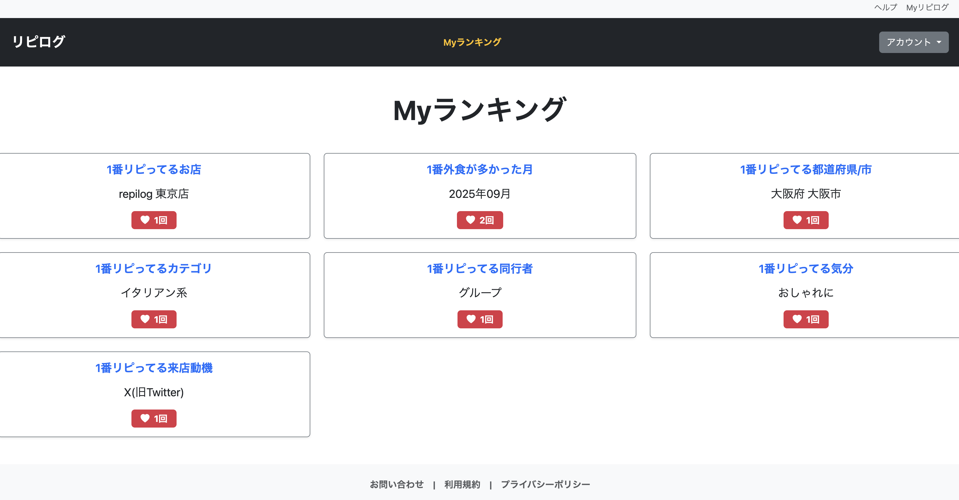Click the heart badge under X(旧Twitter)
The width and height of the screenshot is (959, 500).
pos(153,418)
